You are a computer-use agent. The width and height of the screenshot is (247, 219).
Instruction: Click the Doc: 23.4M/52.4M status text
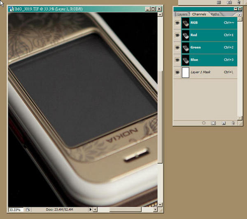[x=59, y=210]
